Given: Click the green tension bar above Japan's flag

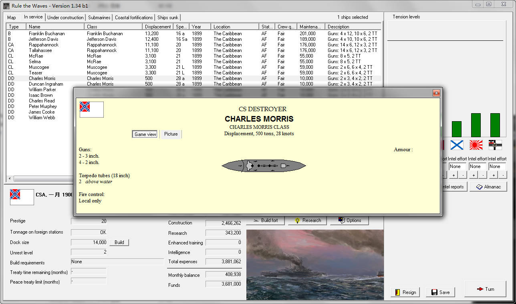Looking at the screenshot, I should pos(476,125).
